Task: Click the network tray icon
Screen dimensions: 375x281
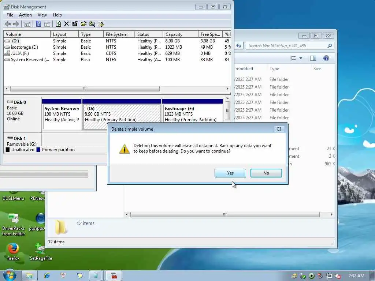Action: coord(329,276)
